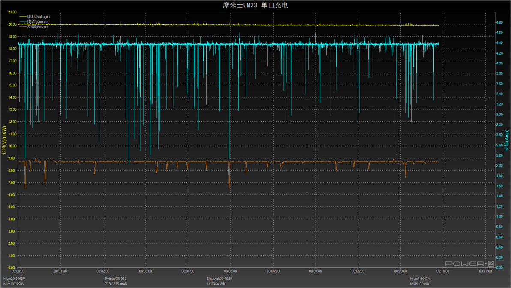Click the 00:09:00 time axis label
This screenshot has height=288, width=511.
tap(400, 271)
